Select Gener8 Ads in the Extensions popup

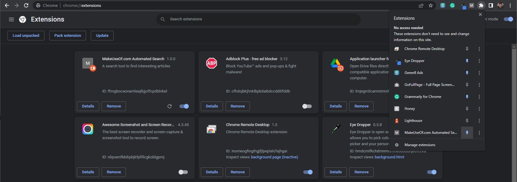pyautogui.click(x=425, y=73)
